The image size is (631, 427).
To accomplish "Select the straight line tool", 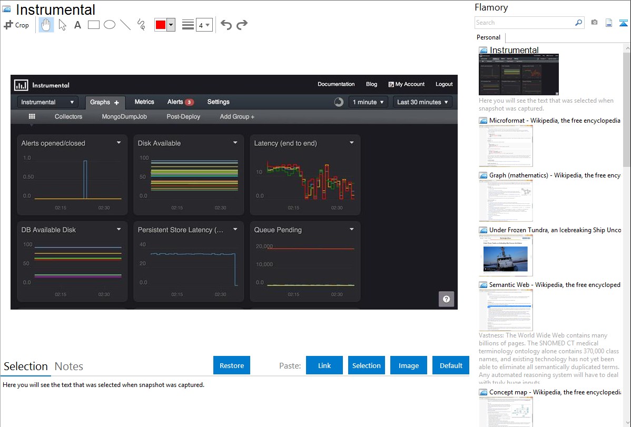I will [x=125, y=25].
